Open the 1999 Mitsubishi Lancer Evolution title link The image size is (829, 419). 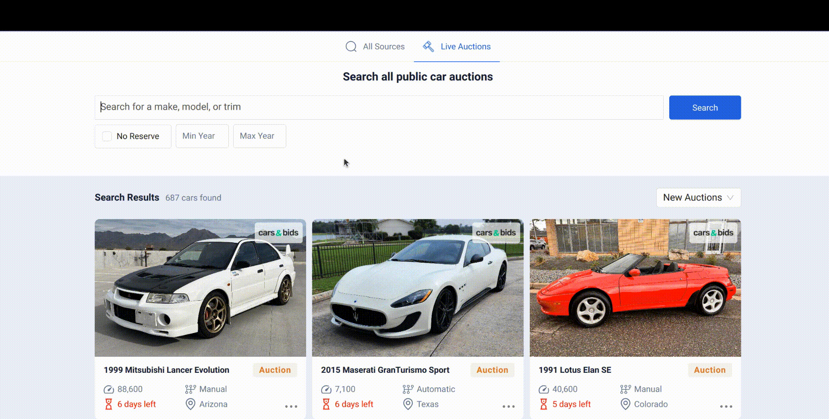pos(166,370)
